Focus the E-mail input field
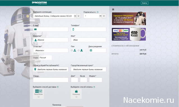The width and height of the screenshot is (179, 107). (51, 29)
